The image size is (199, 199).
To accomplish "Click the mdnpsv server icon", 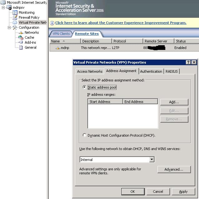I will tap(9, 7).
